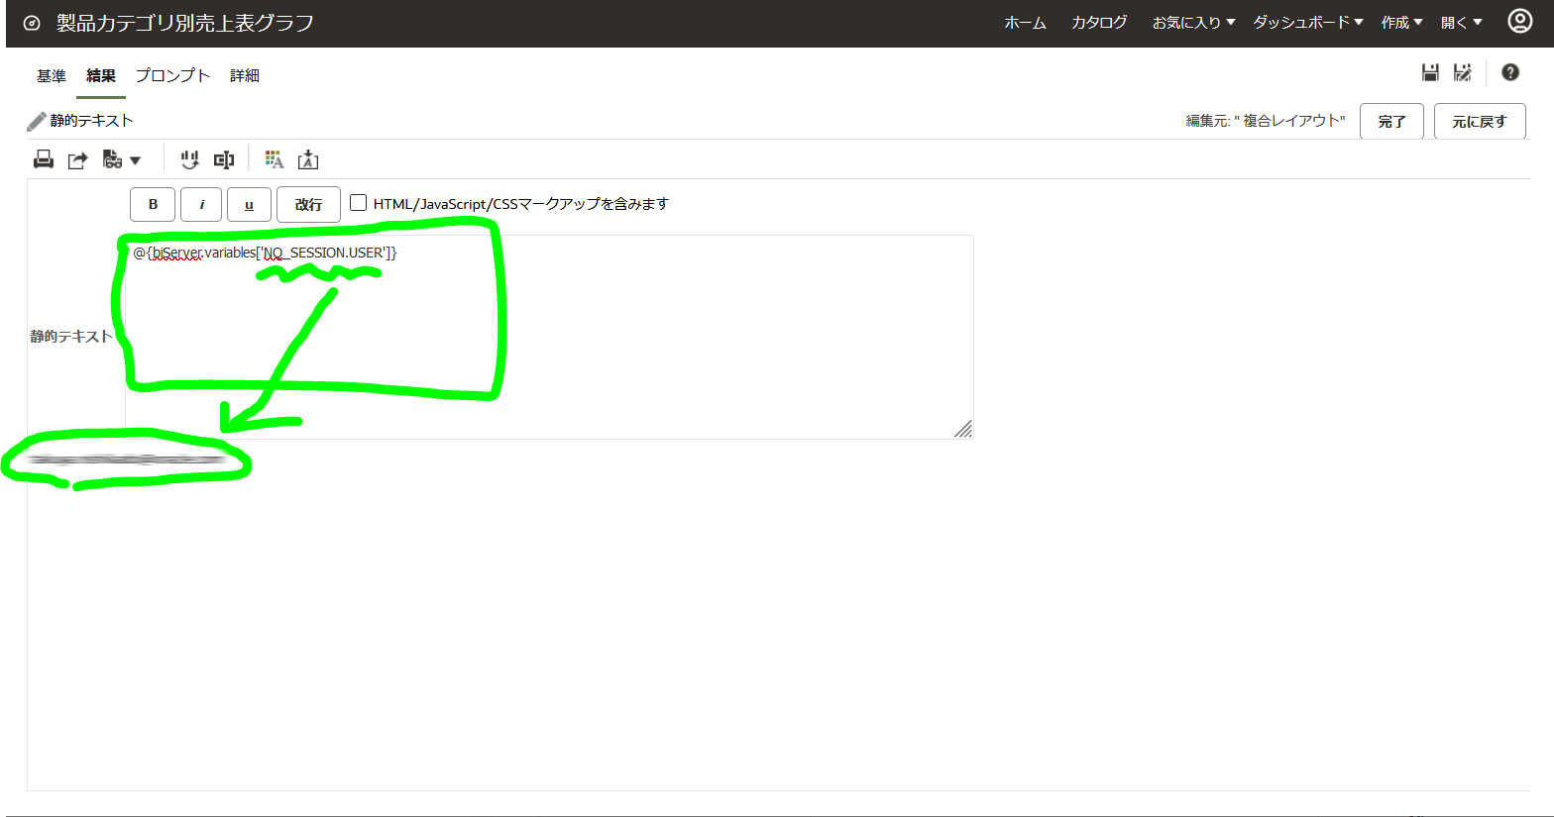
Task: Open the user profile icon
Action: click(1519, 21)
